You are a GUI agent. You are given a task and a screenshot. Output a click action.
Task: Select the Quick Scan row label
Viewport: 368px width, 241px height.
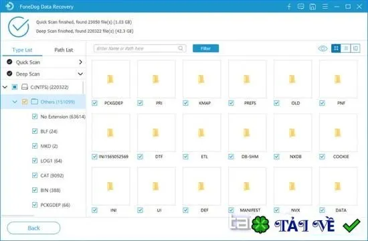click(x=28, y=62)
